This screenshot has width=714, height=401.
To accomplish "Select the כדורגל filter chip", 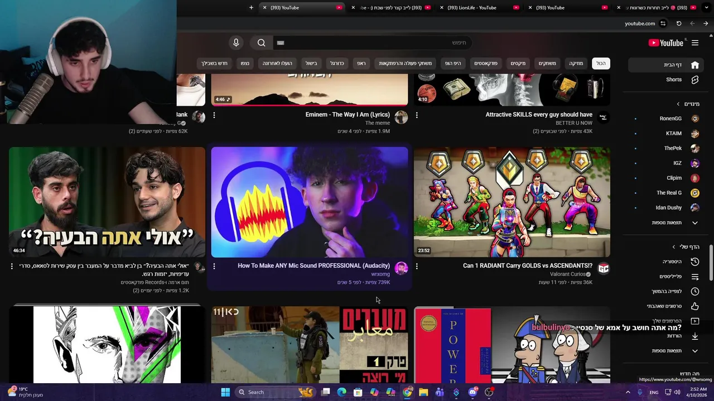I will (337, 63).
